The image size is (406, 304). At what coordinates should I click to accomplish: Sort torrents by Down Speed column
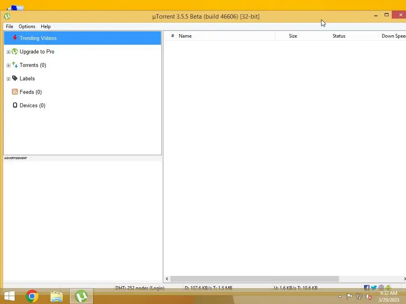(x=393, y=36)
